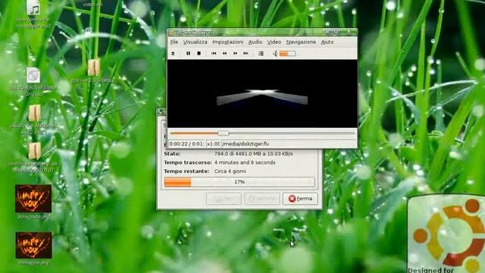Open the Aiuto menu
This screenshot has width=485, height=273.
coord(327,42)
